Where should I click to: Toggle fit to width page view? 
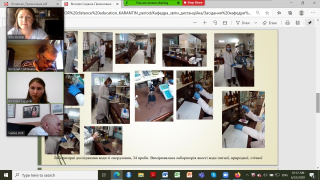tap(225, 23)
